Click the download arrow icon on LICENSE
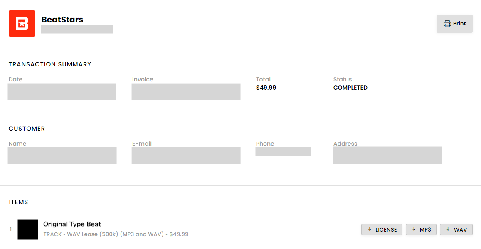Screen dimensions: 481x249 370,230
